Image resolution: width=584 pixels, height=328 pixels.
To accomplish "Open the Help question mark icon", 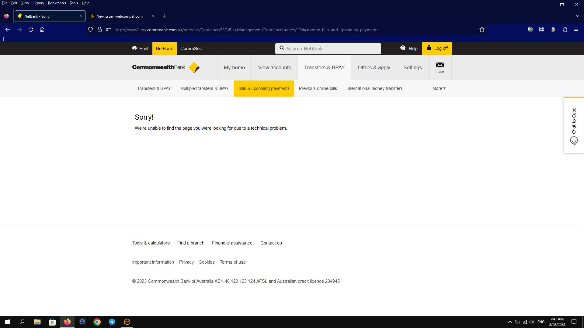I will pos(403,48).
